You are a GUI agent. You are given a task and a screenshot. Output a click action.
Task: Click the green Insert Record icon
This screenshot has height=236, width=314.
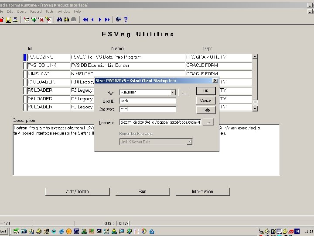(x=34, y=20)
